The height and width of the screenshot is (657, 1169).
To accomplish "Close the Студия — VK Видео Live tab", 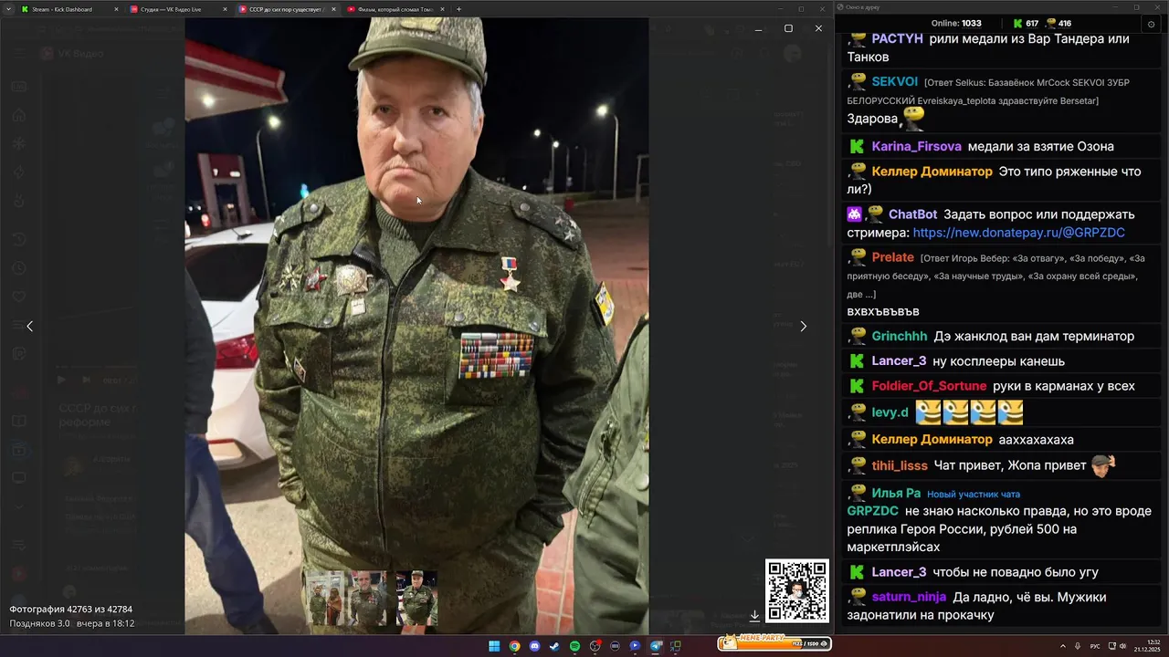I will tap(225, 9).
